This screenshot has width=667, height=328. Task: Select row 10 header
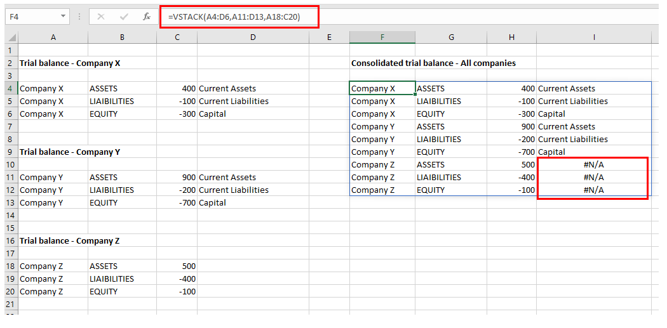(9, 164)
